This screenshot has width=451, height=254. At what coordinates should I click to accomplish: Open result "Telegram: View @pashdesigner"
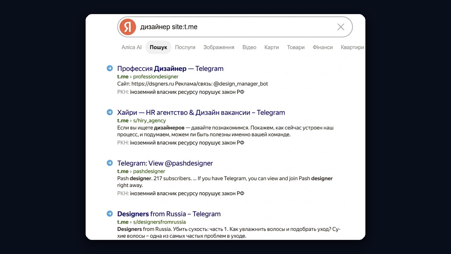pos(165,163)
